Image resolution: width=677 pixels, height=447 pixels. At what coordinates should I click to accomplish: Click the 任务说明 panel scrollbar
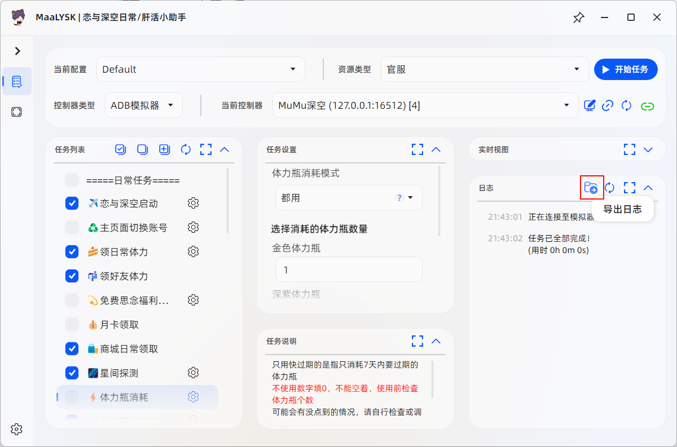coord(433,379)
